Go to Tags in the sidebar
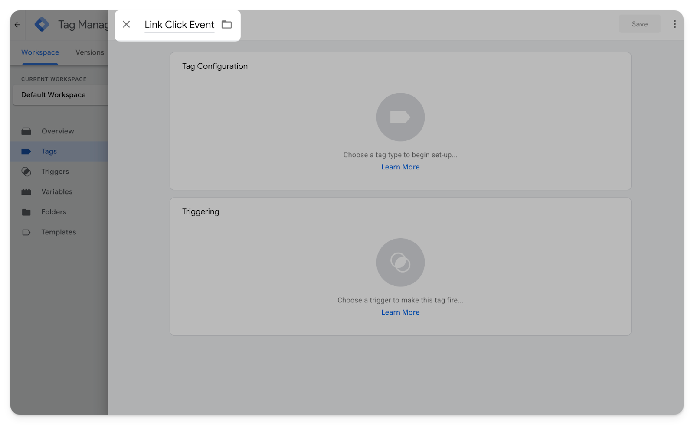 49,151
